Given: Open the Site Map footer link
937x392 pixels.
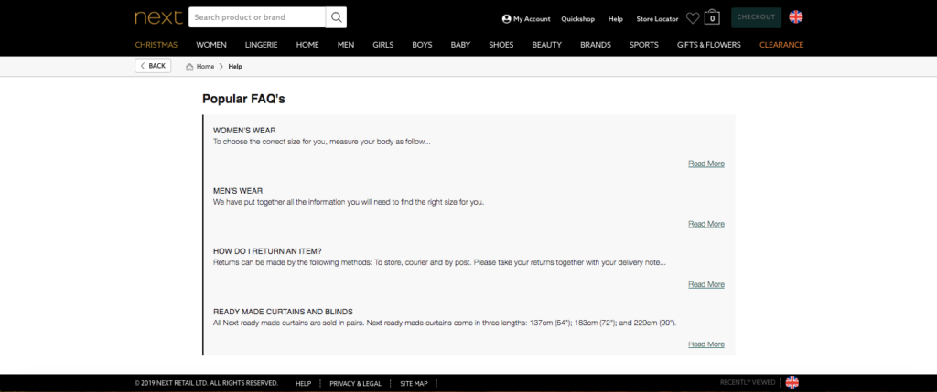Looking at the screenshot, I should [x=415, y=384].
